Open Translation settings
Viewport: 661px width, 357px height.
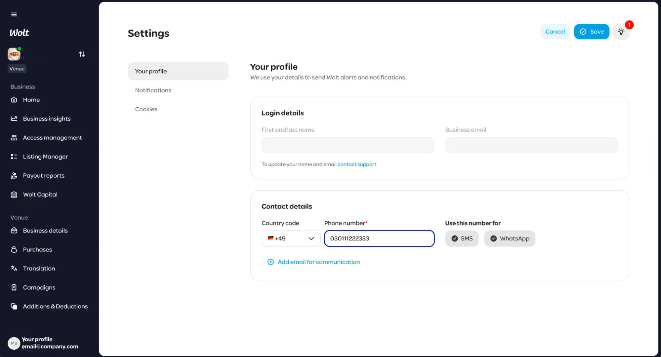coord(39,268)
